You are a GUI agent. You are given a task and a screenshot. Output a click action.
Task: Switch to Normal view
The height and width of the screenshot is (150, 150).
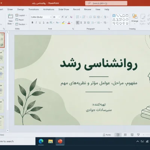(118, 135)
